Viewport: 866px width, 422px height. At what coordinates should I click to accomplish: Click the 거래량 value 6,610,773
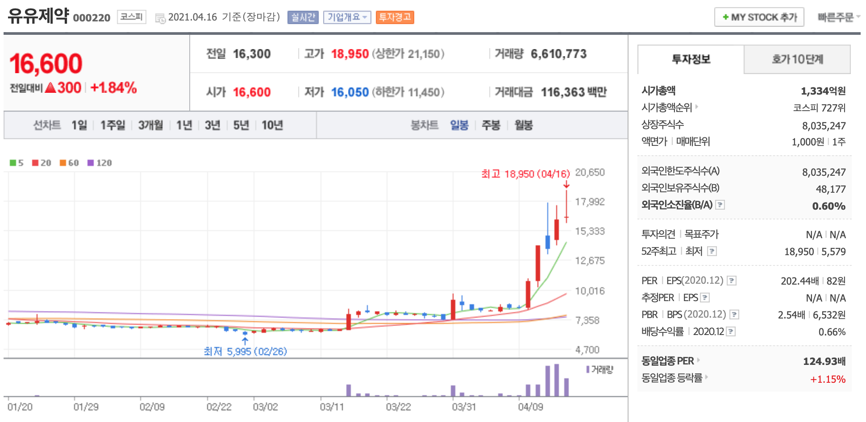pos(559,54)
